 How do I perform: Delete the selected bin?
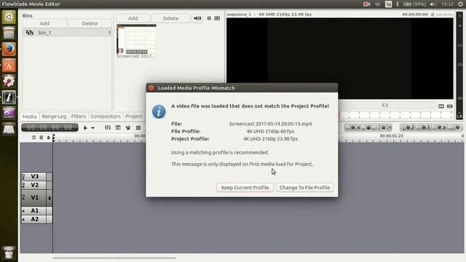pyautogui.click(x=90, y=23)
